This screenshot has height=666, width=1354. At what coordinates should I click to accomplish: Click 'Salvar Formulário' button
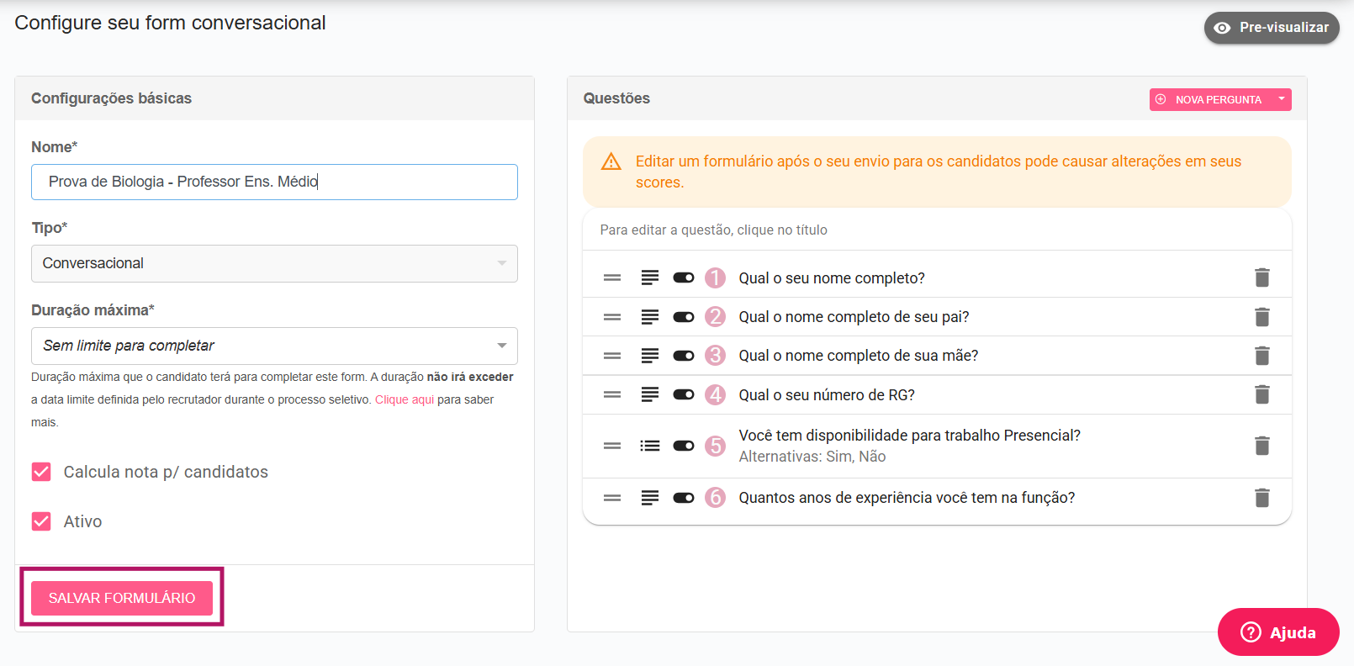[122, 598]
